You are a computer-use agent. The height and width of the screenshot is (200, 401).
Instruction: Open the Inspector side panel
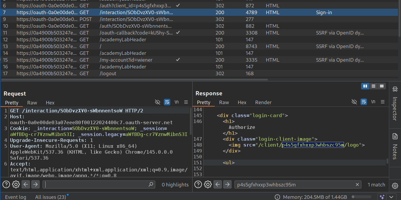[x=395, y=104]
